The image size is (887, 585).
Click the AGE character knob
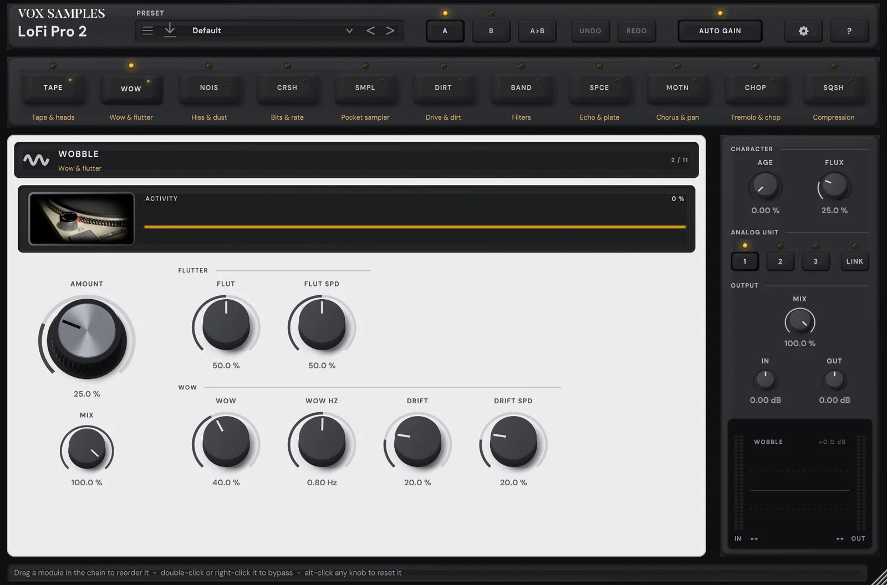[x=765, y=187]
